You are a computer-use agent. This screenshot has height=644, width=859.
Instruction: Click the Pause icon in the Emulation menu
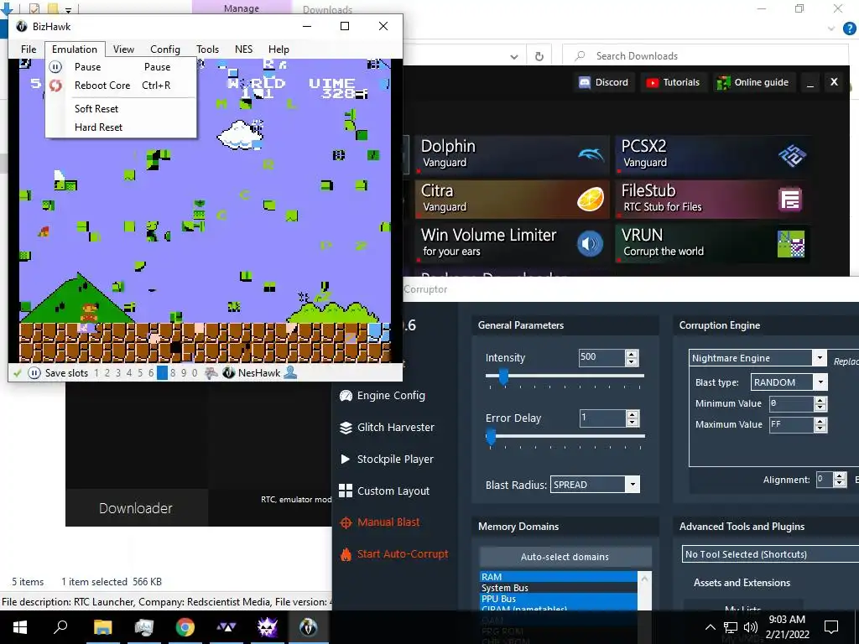[56, 67]
